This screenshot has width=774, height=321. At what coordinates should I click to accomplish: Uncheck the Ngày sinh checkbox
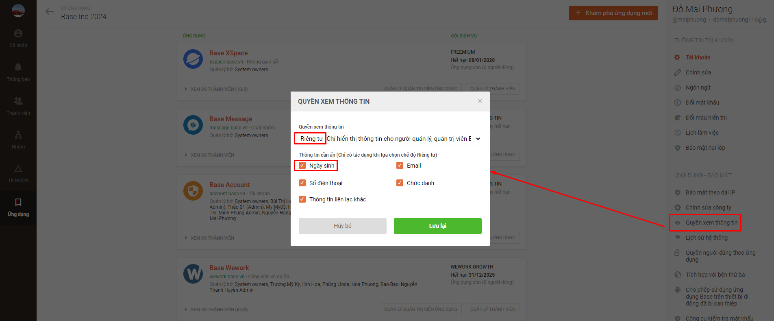tap(302, 166)
